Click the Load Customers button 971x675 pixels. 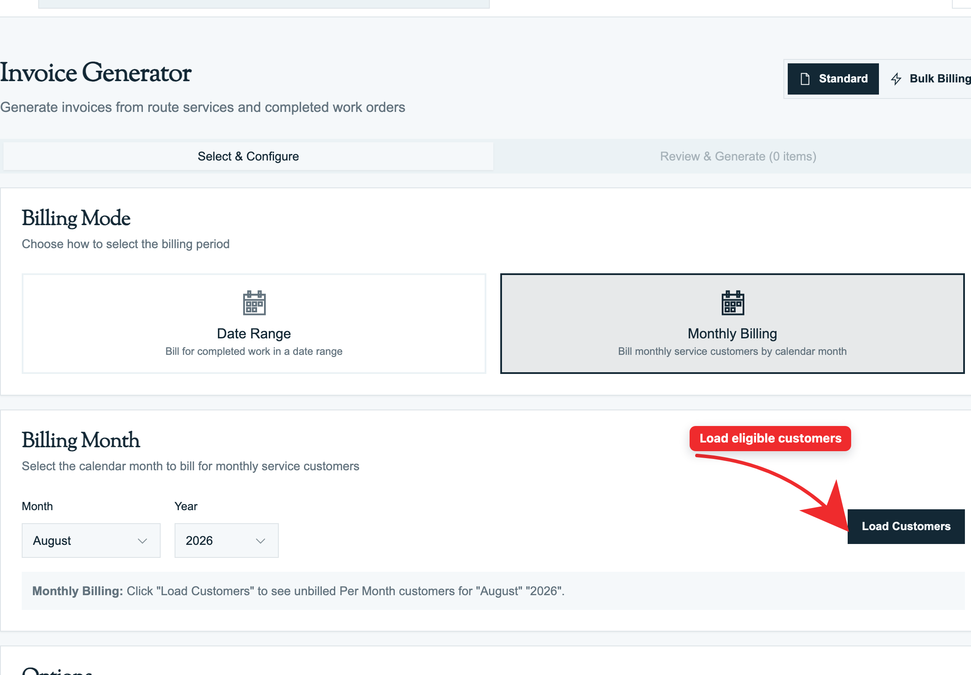(x=906, y=526)
